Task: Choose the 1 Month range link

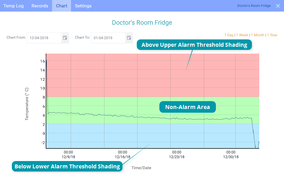Action: click(258, 35)
